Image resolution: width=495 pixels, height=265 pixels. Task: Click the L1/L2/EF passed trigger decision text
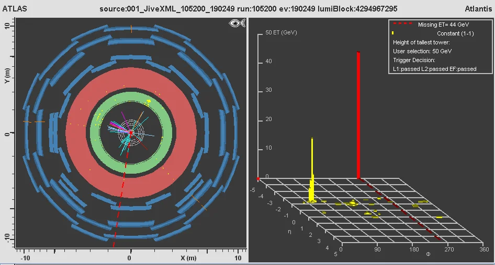click(x=434, y=69)
